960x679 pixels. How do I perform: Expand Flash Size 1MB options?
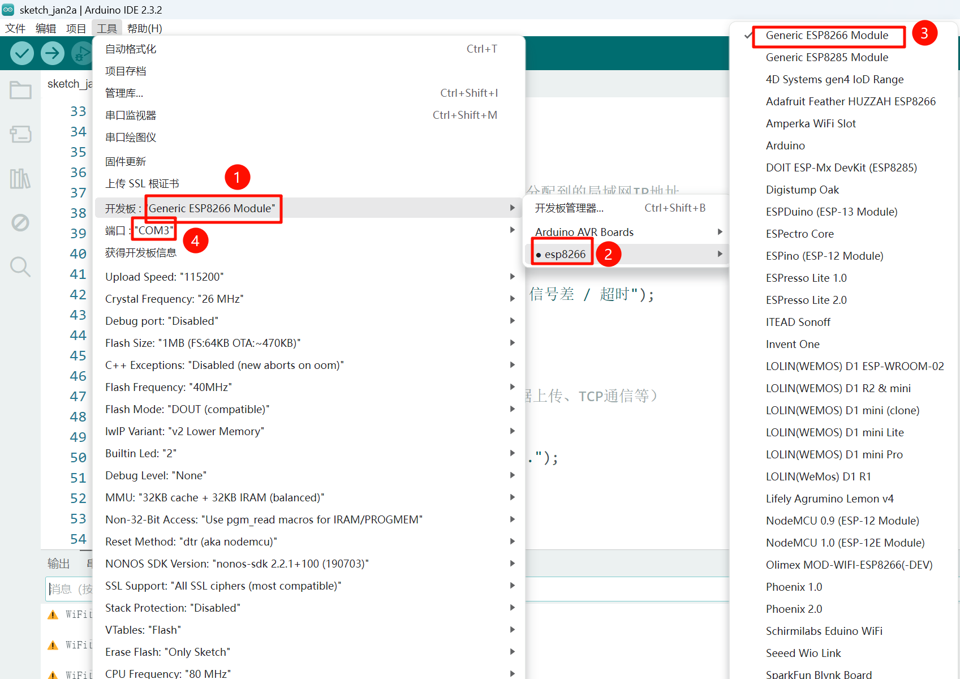tap(309, 343)
